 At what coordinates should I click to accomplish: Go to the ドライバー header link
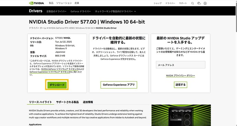(x=170, y=3)
